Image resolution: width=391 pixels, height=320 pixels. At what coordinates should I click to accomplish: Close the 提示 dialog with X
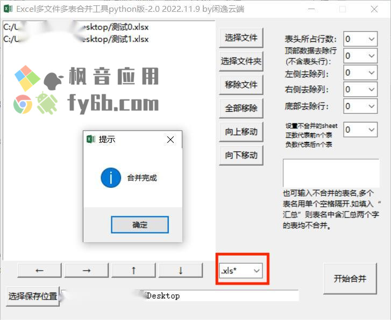point(170,140)
